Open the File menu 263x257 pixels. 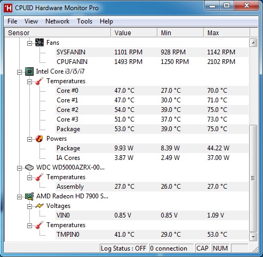[12, 21]
